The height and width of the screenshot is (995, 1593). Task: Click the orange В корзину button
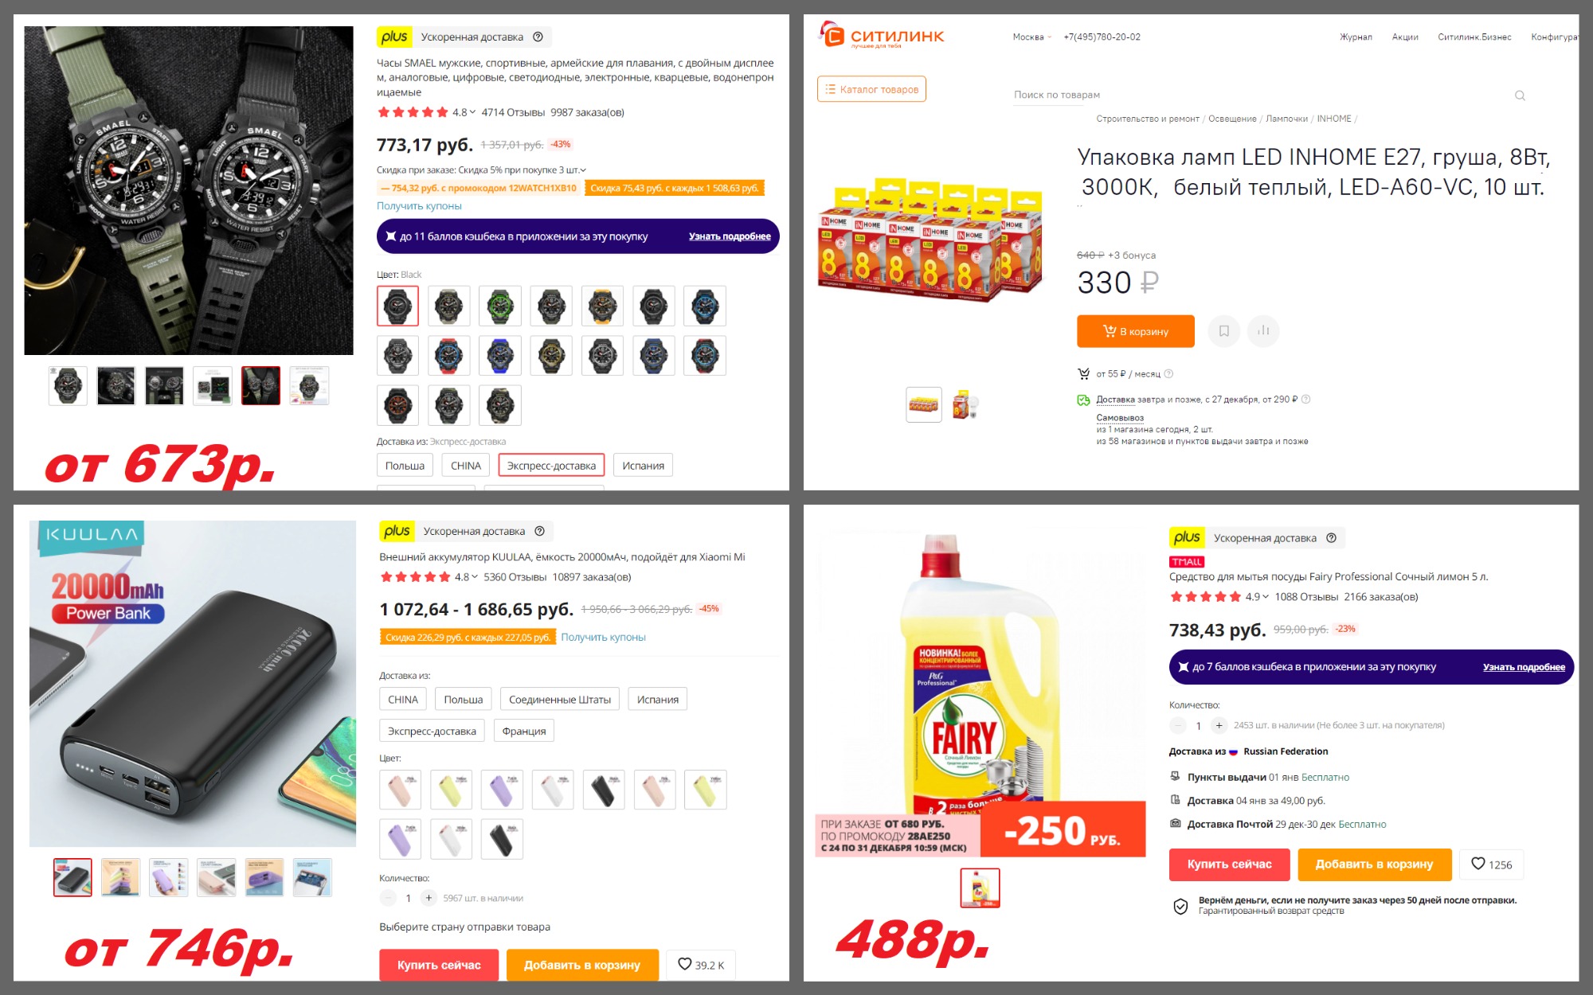coord(1136,331)
